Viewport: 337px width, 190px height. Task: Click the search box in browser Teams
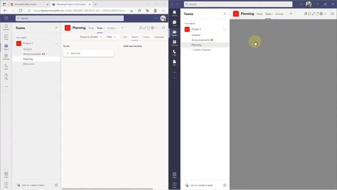click(70, 18)
